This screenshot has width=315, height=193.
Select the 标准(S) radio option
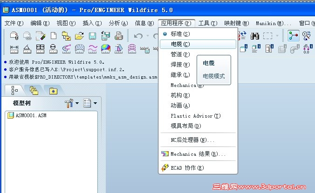(198, 34)
